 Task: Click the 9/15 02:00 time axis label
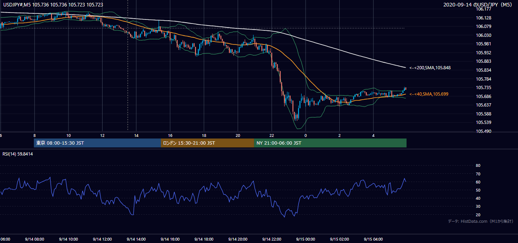(x=339, y=239)
